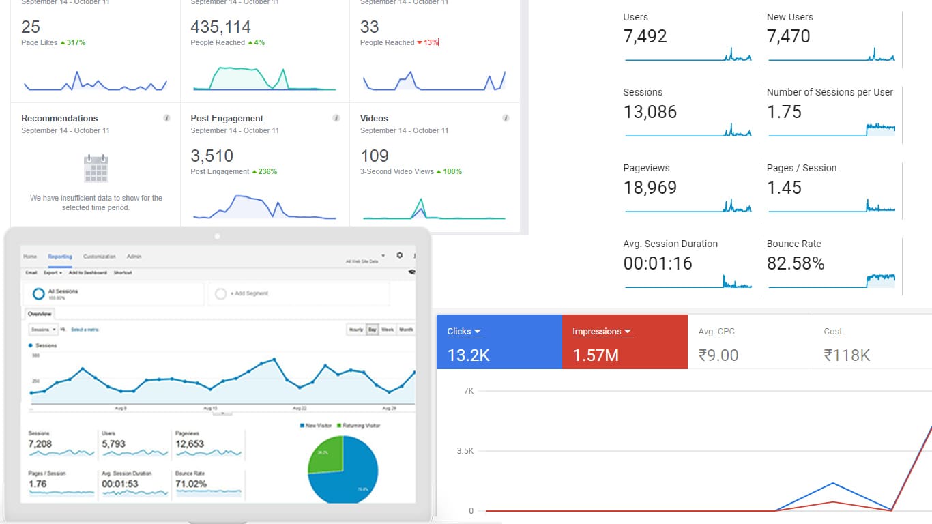Click the Avg. Session Duration 00:01:16 value
932x524 pixels.
pyautogui.click(x=658, y=263)
